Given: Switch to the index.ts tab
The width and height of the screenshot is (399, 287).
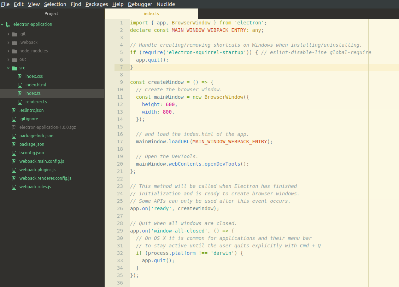Looking at the screenshot, I should coord(151,13).
